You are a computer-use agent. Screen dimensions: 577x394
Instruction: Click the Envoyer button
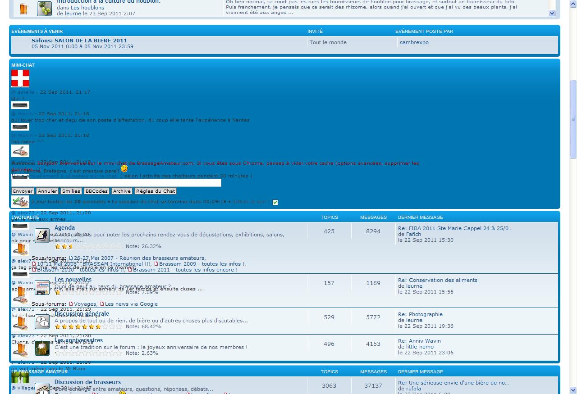[23, 191]
